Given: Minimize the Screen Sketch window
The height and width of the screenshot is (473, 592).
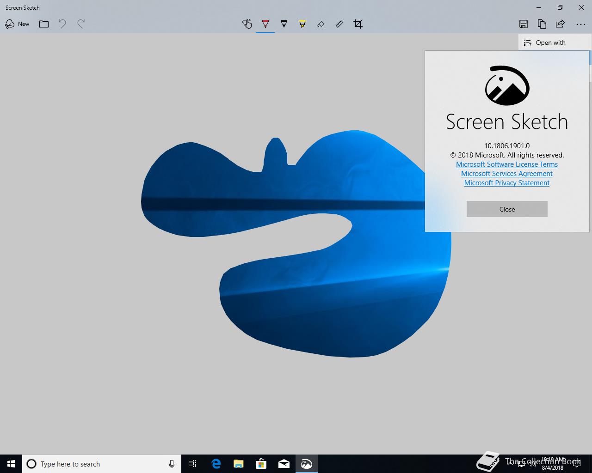Looking at the screenshot, I should click(x=539, y=7).
